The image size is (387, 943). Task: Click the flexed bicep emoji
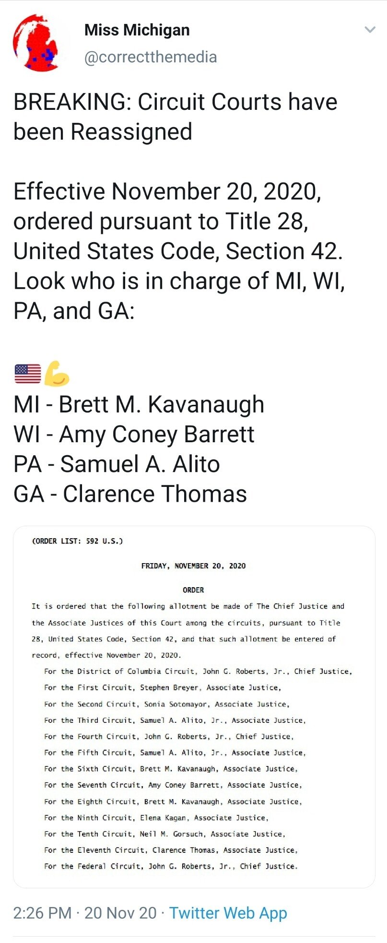pos(57,374)
